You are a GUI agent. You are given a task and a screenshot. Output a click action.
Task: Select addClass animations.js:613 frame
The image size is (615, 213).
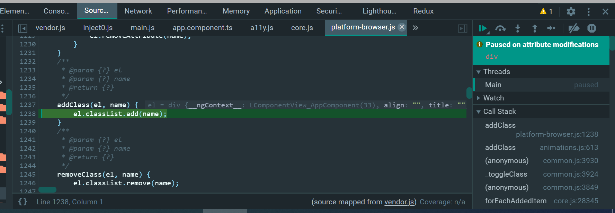click(541, 148)
